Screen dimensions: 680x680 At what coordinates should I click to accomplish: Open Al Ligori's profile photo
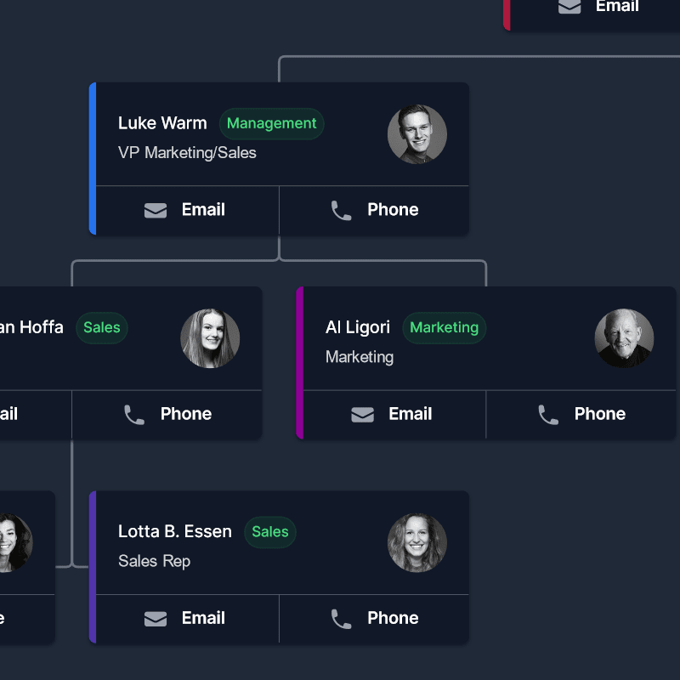(624, 338)
